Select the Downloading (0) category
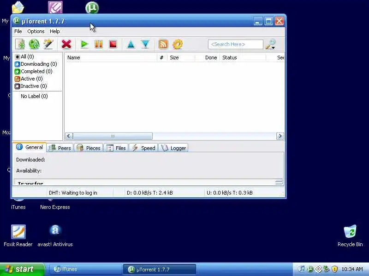The image size is (369, 276). 36,64
